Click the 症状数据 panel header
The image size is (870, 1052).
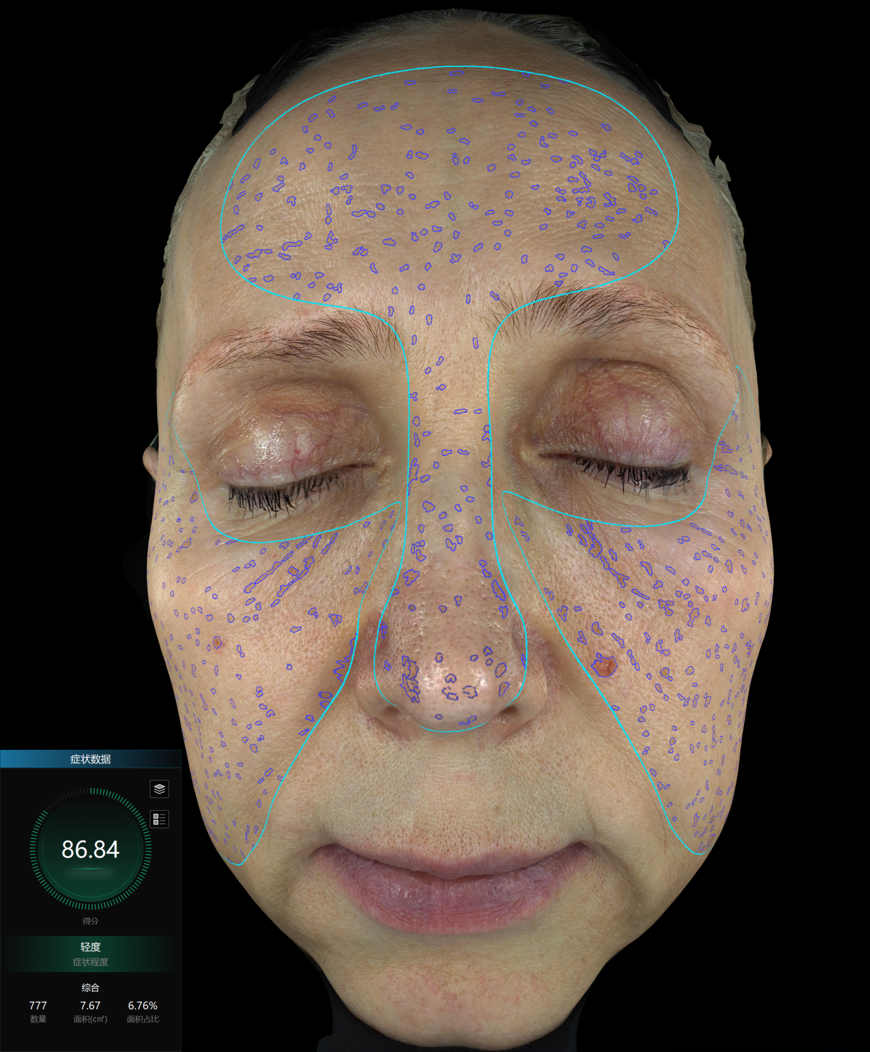pyautogui.click(x=91, y=759)
